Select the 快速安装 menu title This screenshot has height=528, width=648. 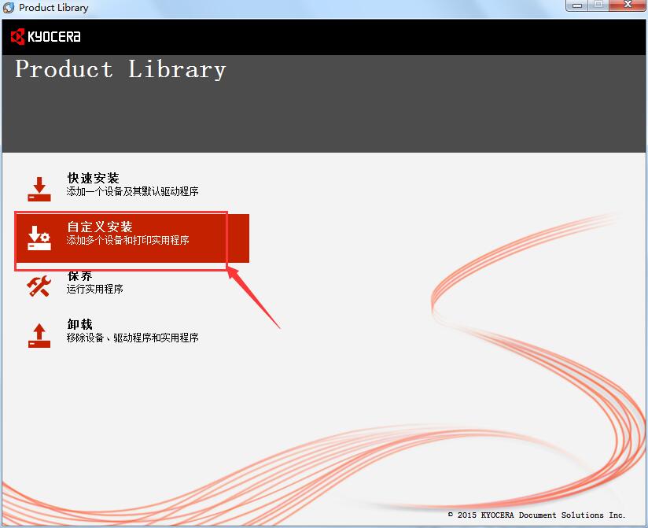93,179
